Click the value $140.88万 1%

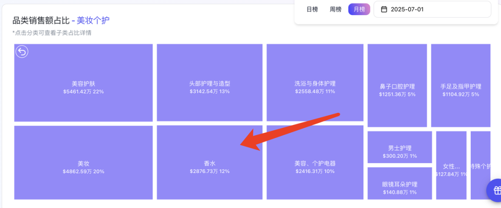pyautogui.click(x=400, y=192)
